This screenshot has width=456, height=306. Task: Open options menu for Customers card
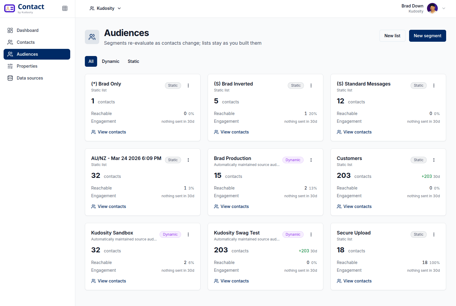434,160
